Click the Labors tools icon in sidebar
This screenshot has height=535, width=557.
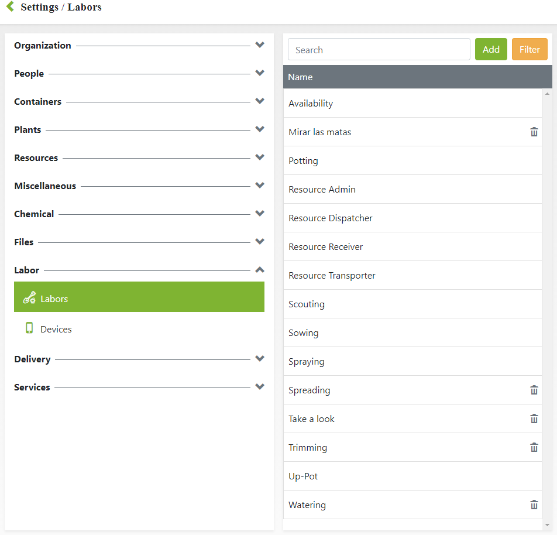point(29,298)
